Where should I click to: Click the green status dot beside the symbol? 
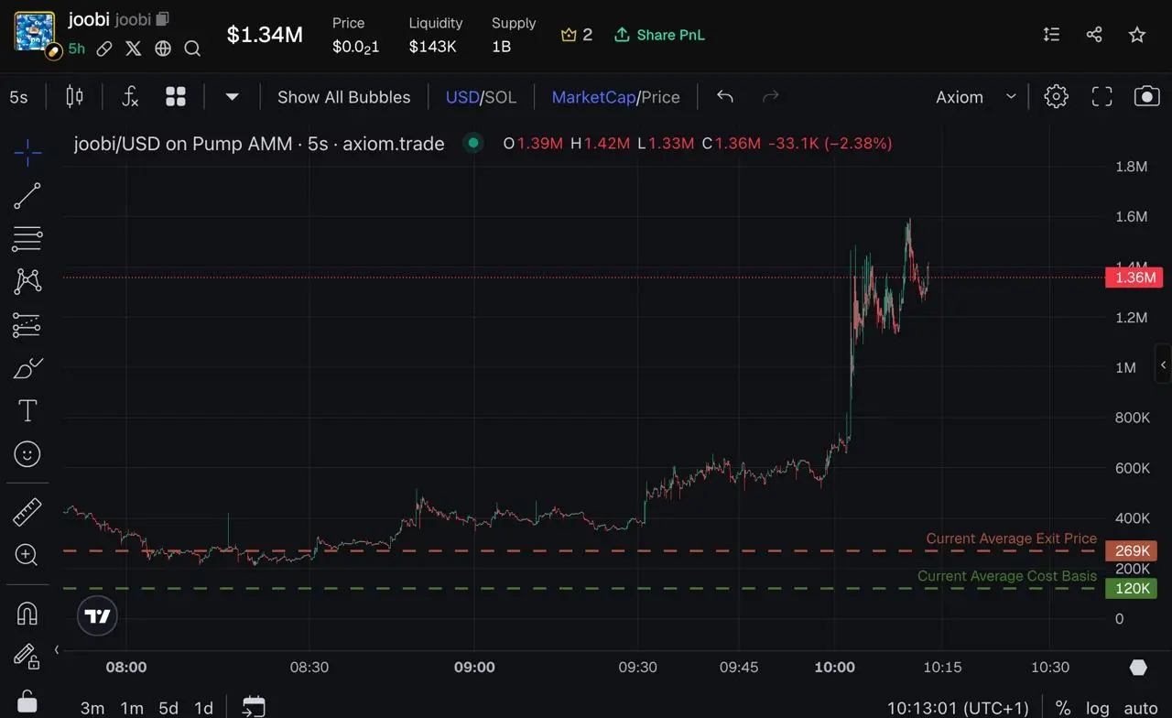coord(472,143)
